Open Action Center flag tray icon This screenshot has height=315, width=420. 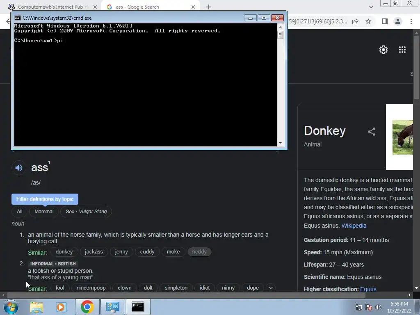369,307
